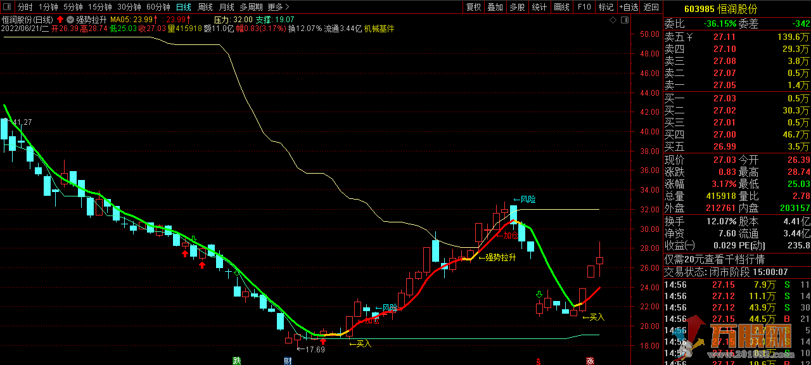
Task: Toggle the PE(动) display mode
Action: pos(753,246)
